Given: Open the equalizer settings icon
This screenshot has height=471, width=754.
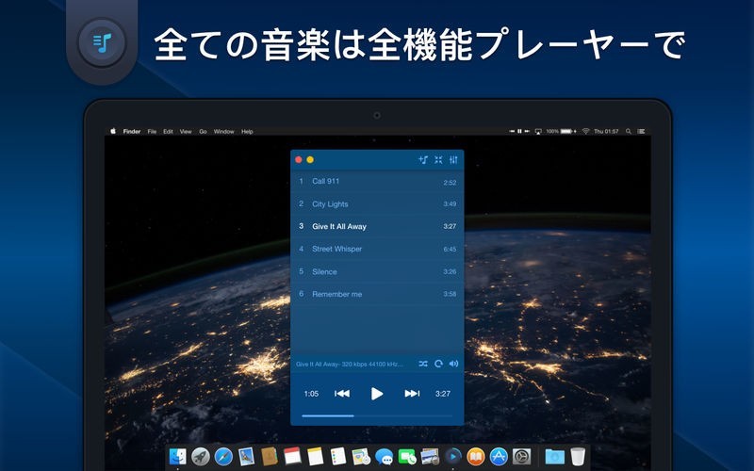Looking at the screenshot, I should (453, 160).
